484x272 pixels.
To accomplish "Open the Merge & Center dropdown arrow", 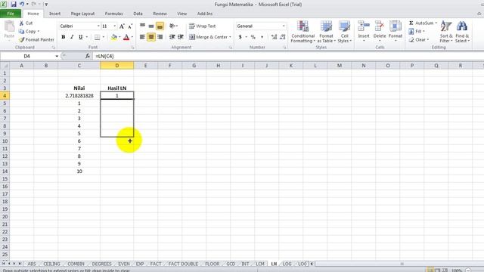I will click(230, 37).
